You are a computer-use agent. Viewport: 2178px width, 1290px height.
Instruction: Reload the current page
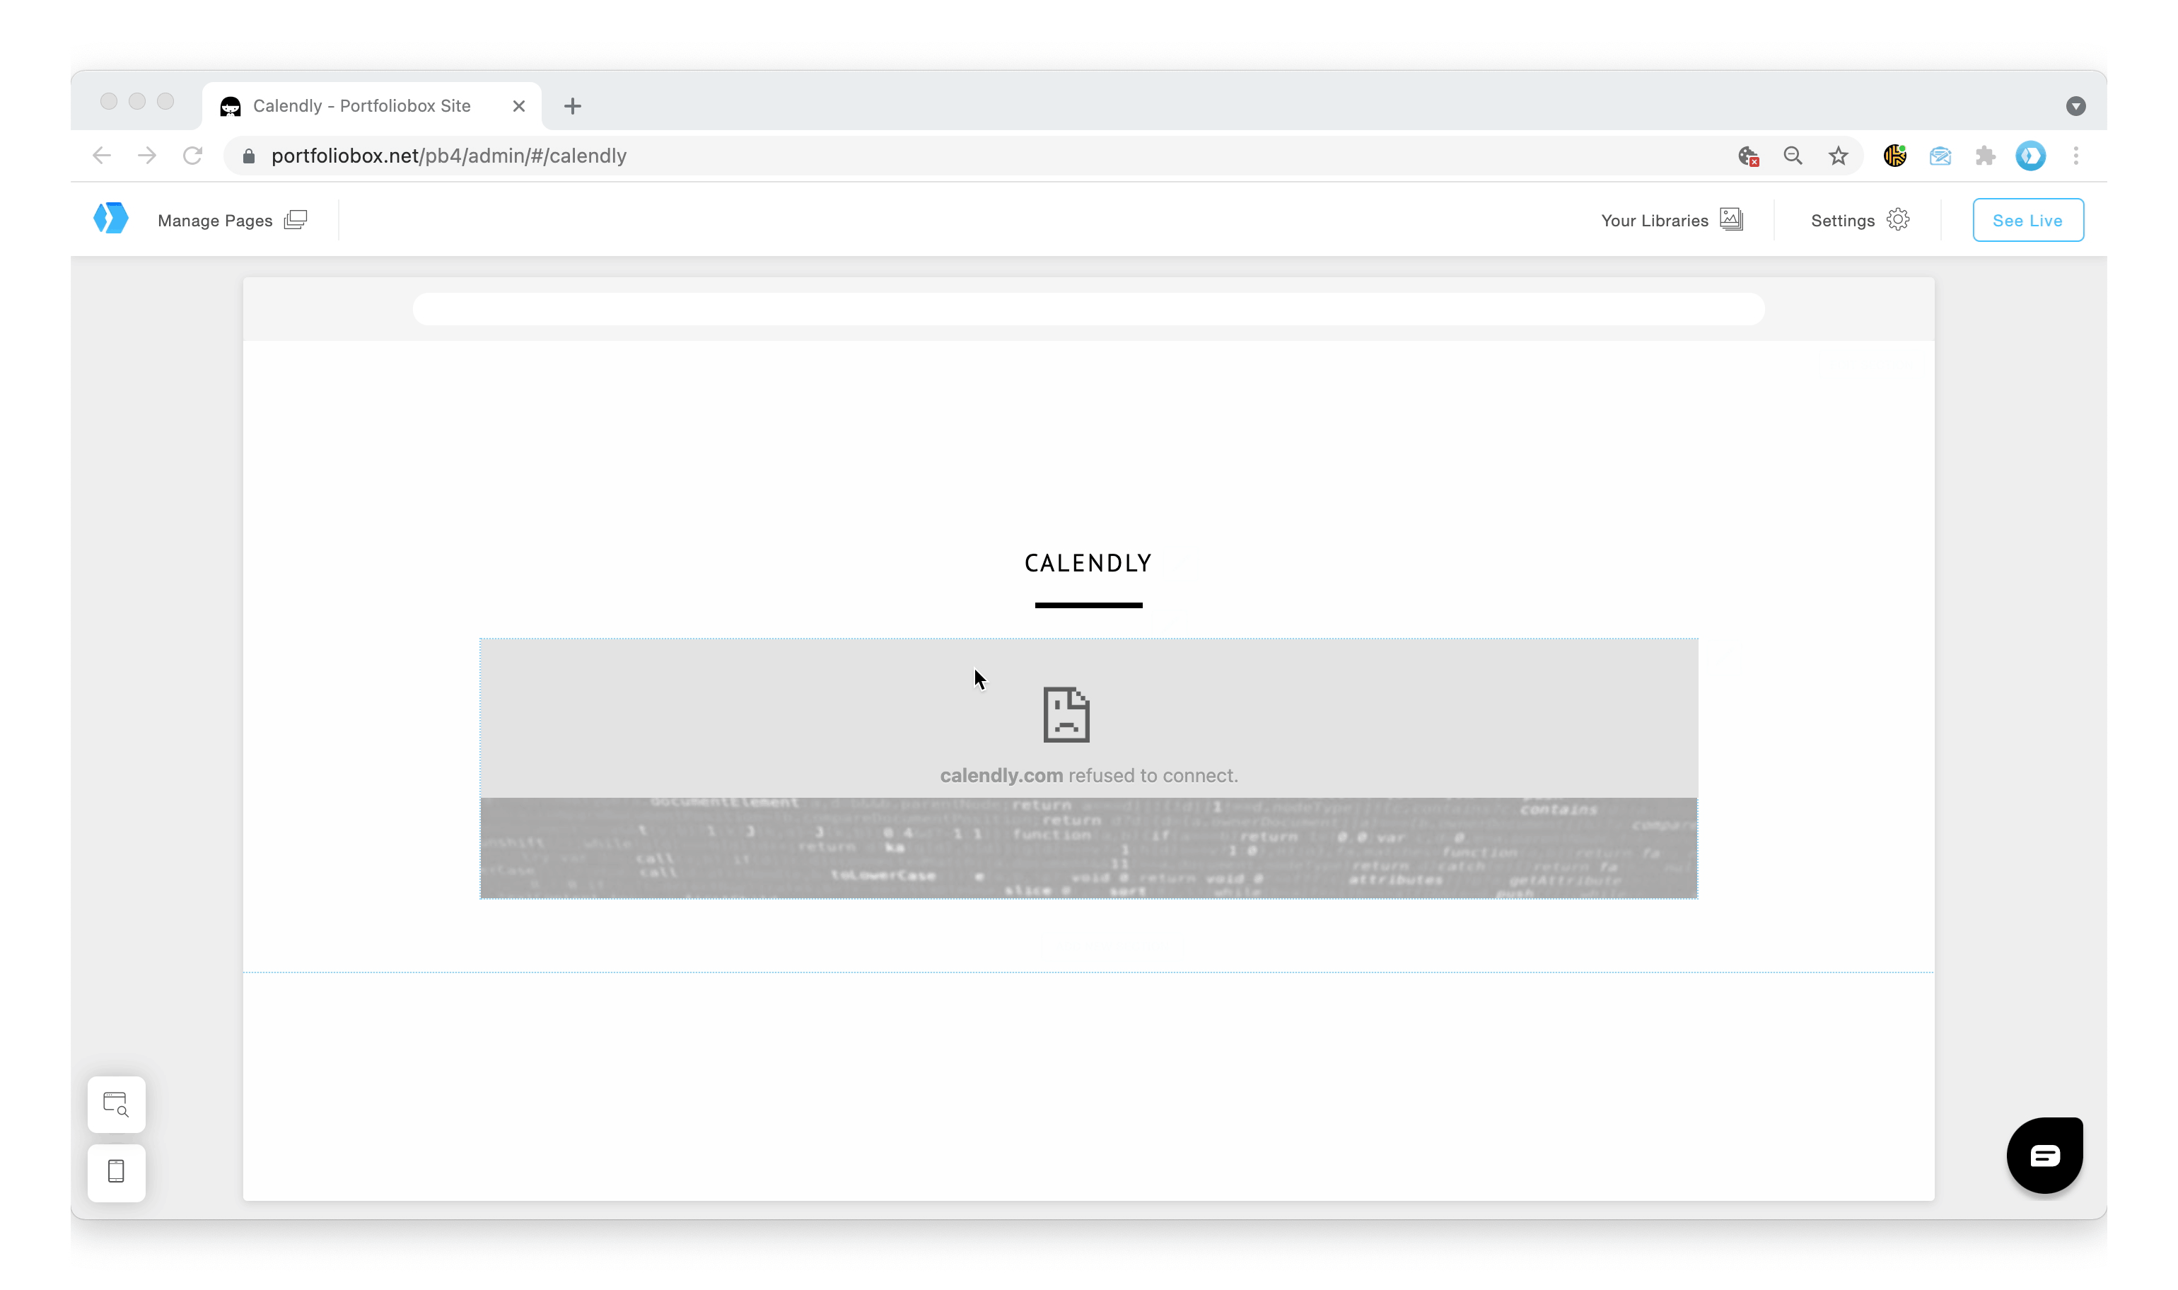(193, 156)
